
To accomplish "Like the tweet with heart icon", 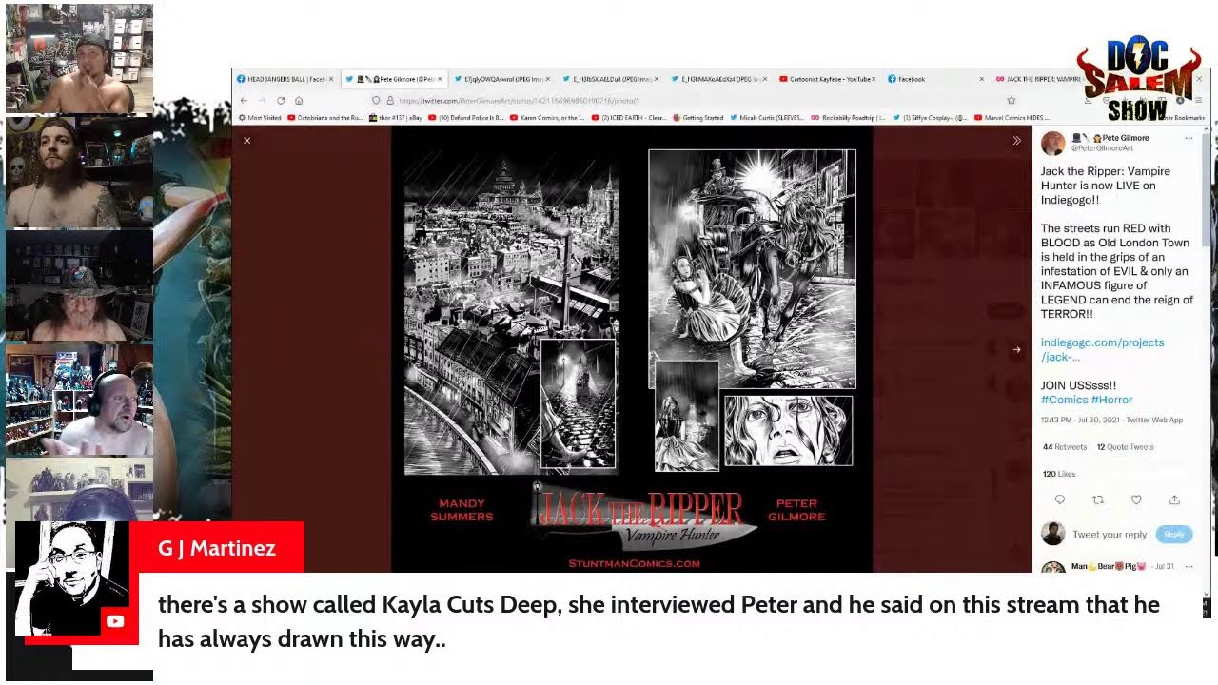I will pos(1136,499).
